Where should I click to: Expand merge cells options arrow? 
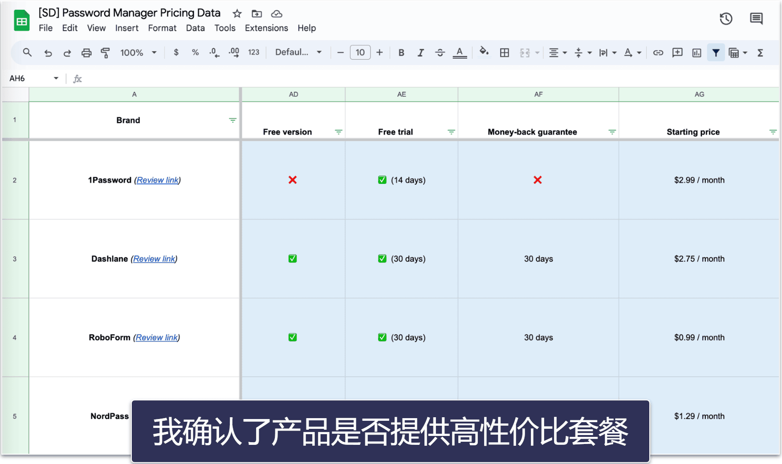point(537,53)
